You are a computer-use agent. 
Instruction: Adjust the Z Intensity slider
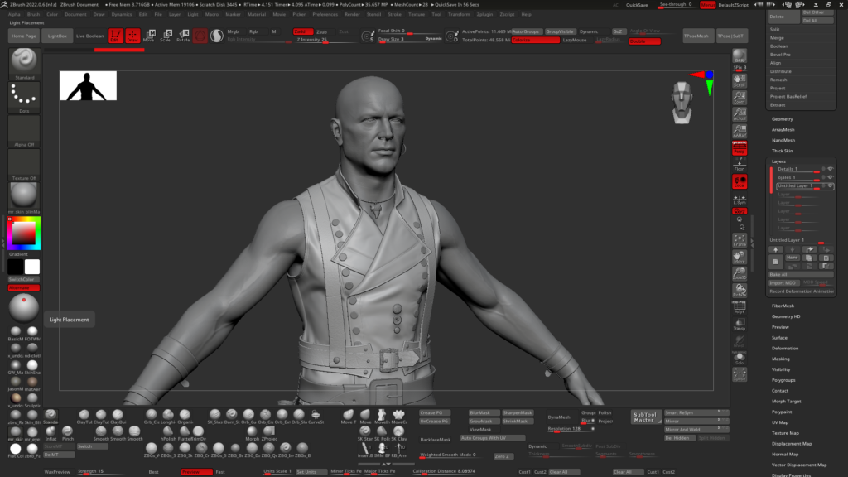point(312,40)
